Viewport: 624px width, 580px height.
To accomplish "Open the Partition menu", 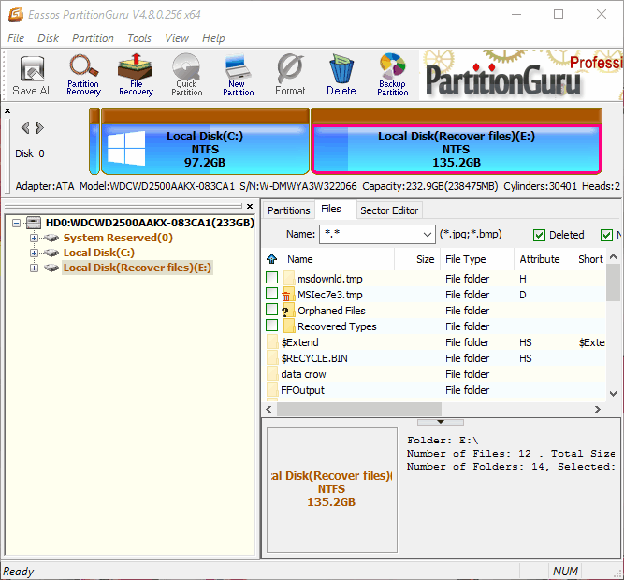I will click(x=93, y=38).
